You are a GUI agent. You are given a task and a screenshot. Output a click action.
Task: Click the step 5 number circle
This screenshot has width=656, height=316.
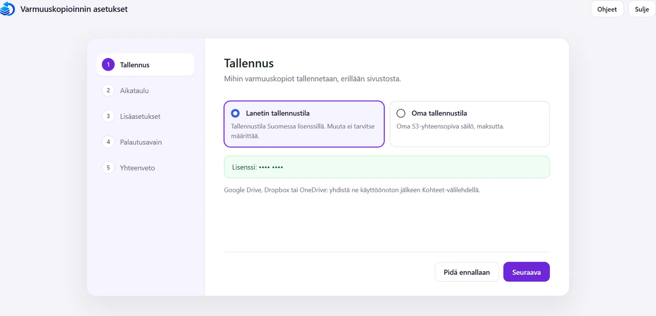point(108,168)
